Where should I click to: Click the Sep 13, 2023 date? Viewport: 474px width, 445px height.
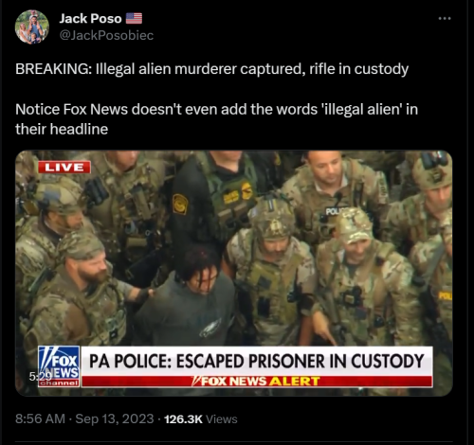pyautogui.click(x=115, y=419)
